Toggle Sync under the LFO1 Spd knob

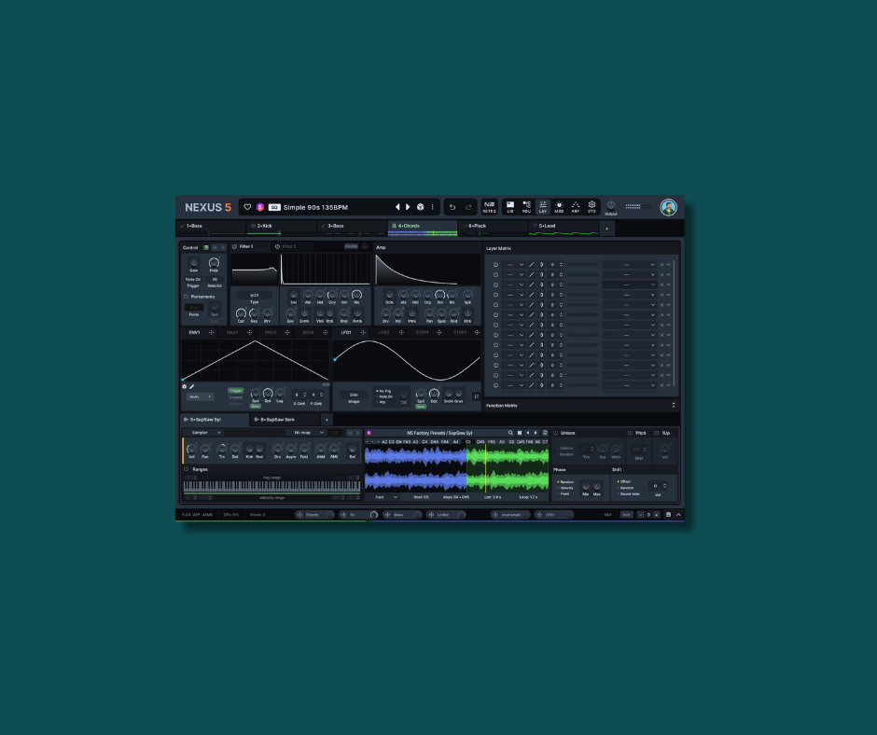tap(420, 406)
